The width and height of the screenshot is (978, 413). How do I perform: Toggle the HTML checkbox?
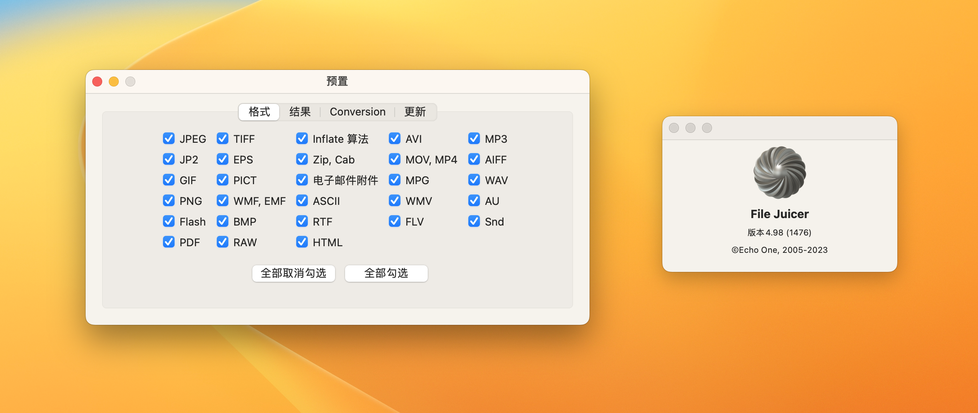302,242
